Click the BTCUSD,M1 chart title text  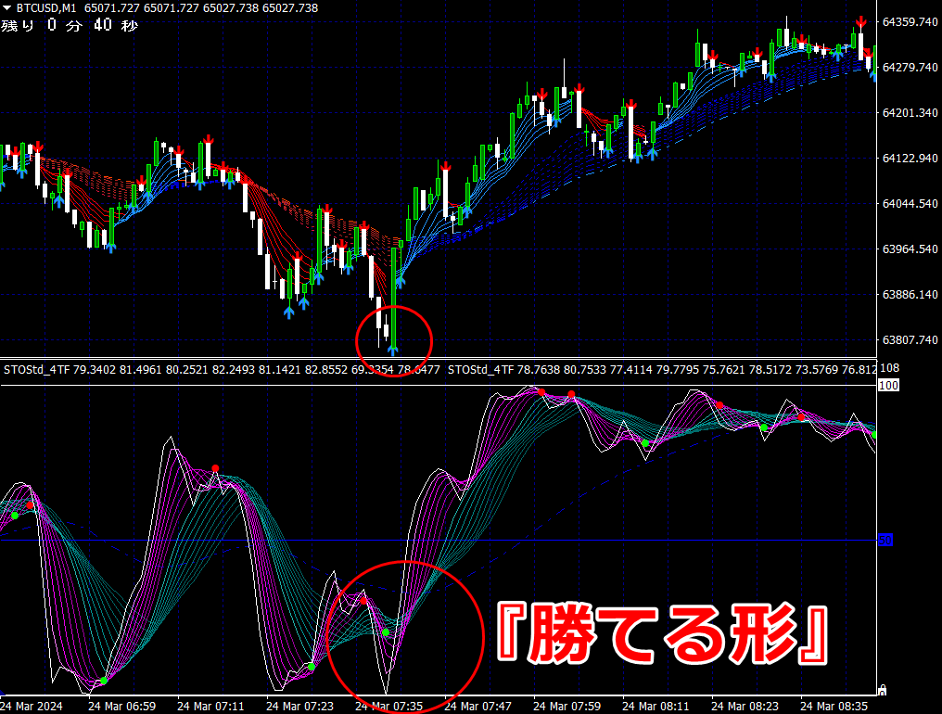(46, 7)
